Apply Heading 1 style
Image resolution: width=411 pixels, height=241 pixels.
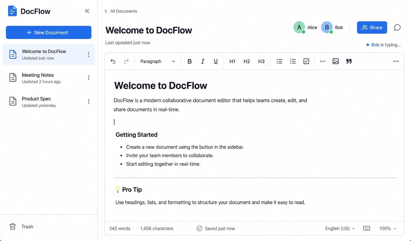tap(232, 61)
